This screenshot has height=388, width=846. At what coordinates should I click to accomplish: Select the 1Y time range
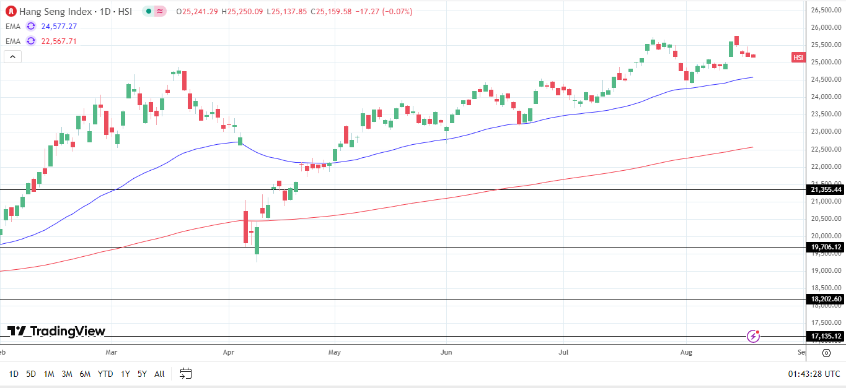125,374
